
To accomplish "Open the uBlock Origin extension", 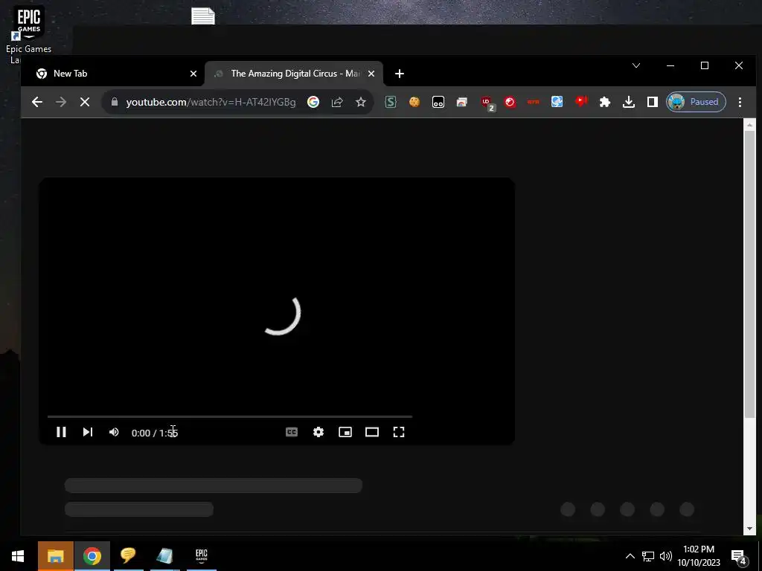I will pos(487,103).
